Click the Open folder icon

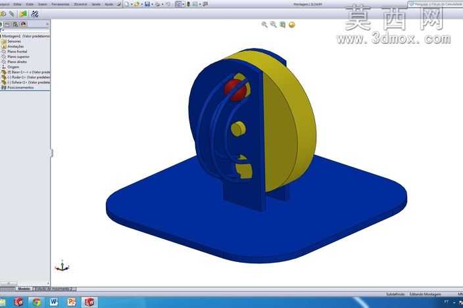[137, 4]
